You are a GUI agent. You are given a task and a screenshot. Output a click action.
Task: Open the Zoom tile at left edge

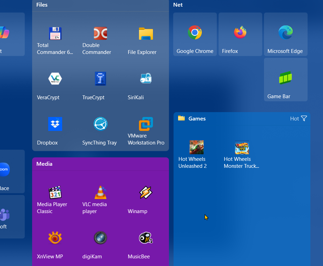pyautogui.click(x=12, y=172)
